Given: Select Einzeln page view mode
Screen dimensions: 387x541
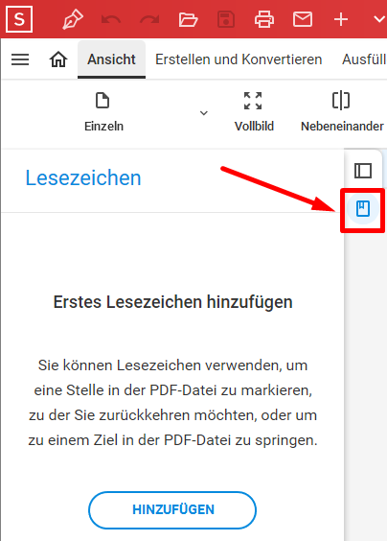Looking at the screenshot, I should pos(103,112).
